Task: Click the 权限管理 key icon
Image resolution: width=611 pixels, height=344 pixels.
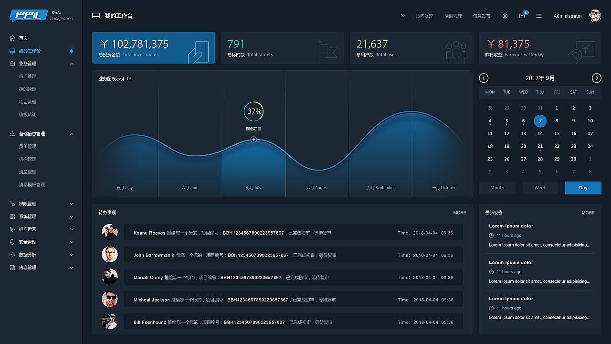Action: (12, 204)
